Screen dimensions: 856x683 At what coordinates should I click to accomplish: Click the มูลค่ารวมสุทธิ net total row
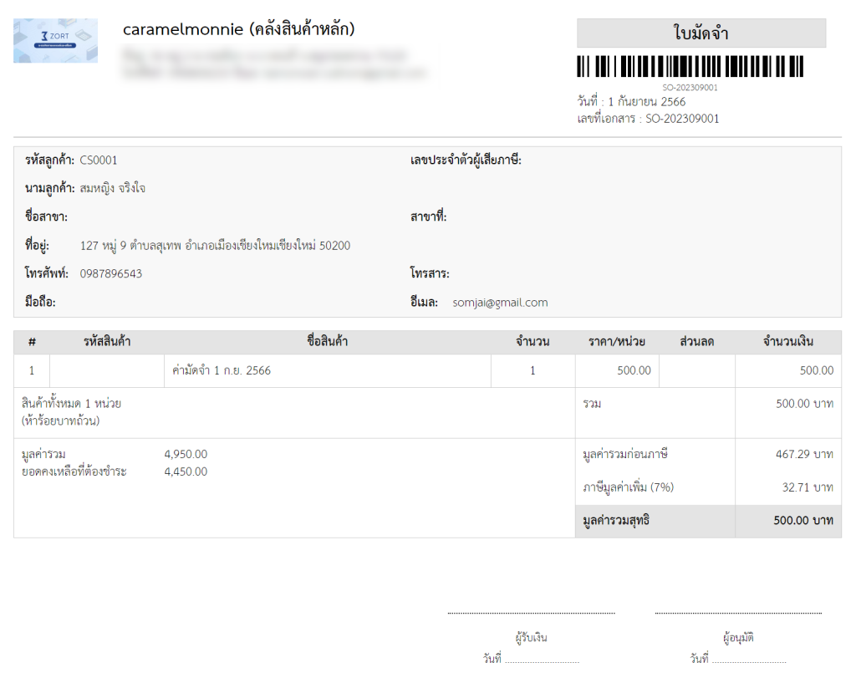point(707,521)
